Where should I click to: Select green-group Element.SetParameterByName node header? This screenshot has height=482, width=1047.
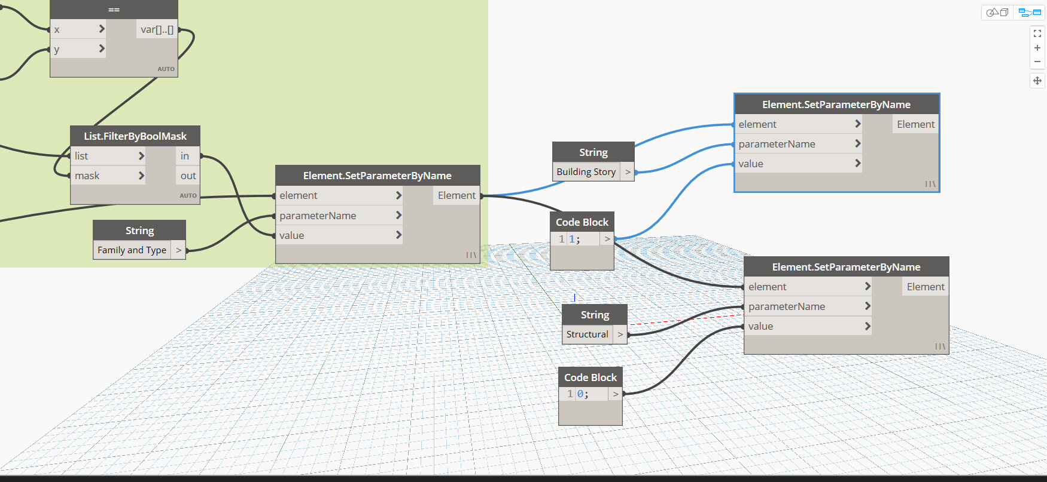[378, 176]
